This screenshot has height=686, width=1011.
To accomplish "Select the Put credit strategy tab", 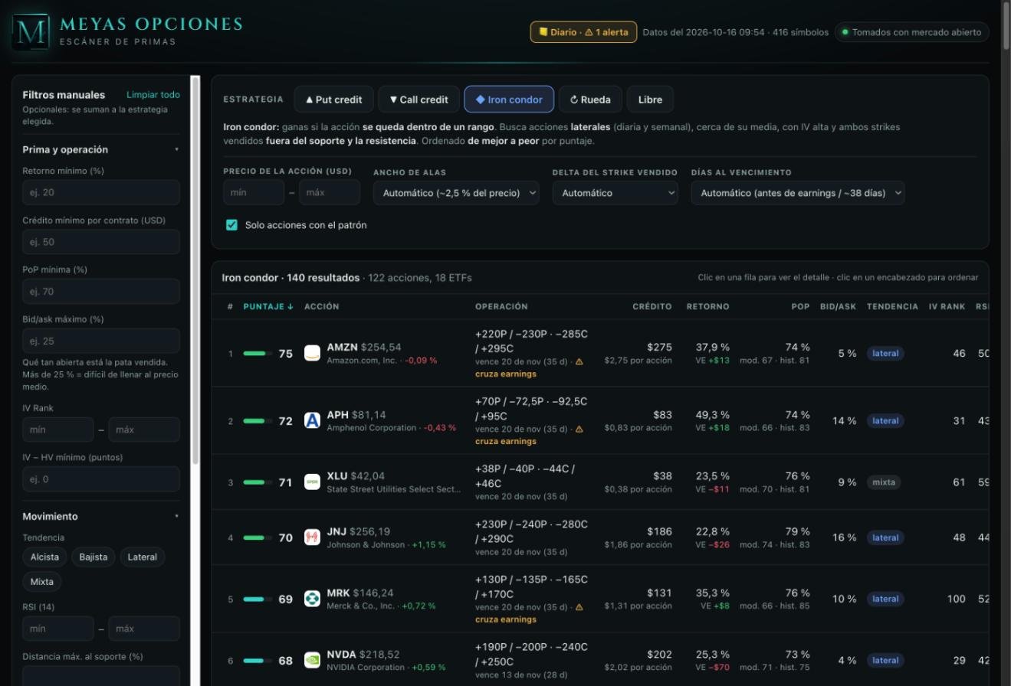I will 333,100.
